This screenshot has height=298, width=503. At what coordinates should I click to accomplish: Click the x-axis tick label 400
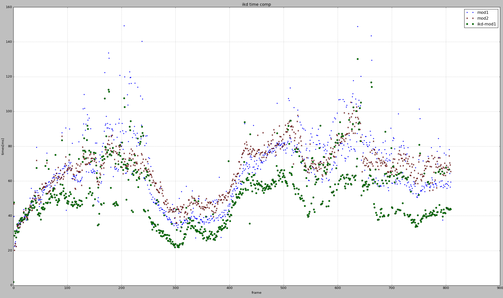[229, 288]
